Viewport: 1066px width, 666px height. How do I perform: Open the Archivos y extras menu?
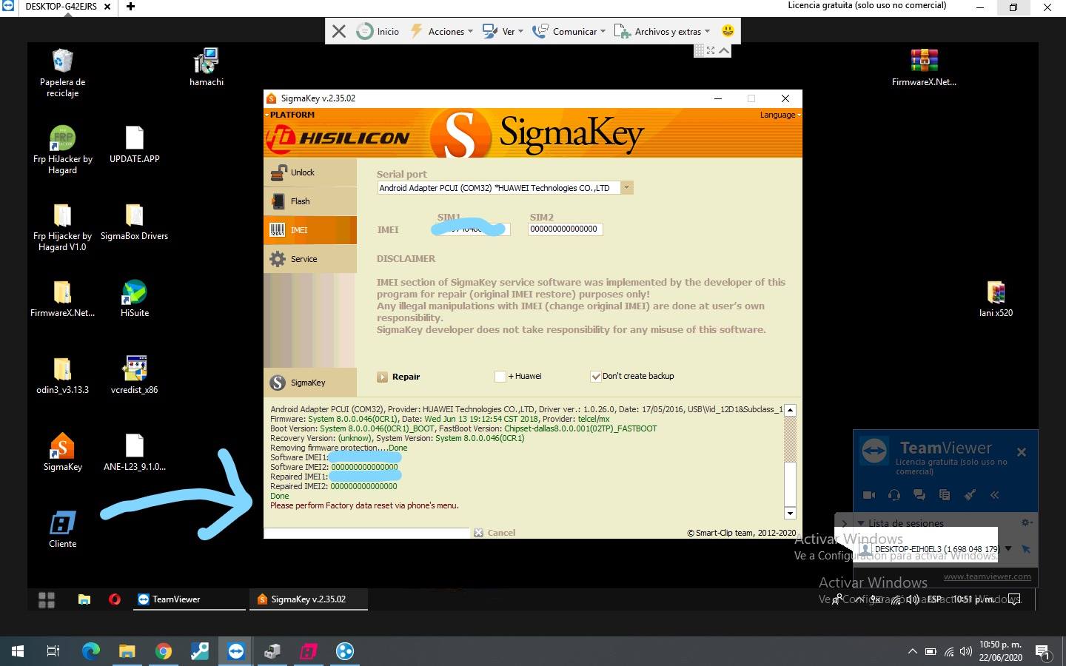662,31
